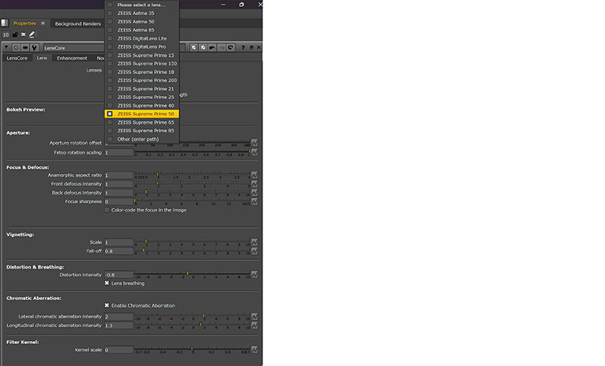
Task: Click the max panels field showing 10
Action: coord(6,35)
